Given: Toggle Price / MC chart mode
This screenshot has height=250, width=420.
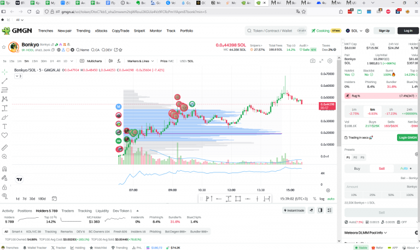Looking at the screenshot, I should coord(167,61).
